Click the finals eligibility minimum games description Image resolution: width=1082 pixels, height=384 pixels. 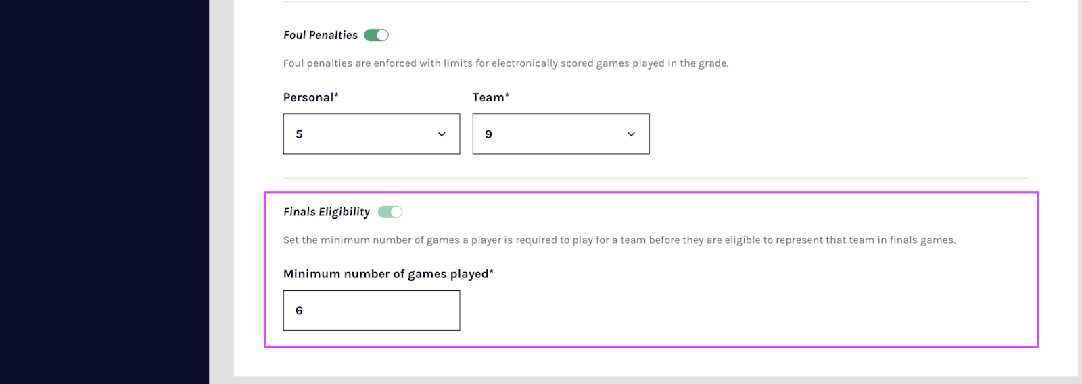[x=619, y=240]
